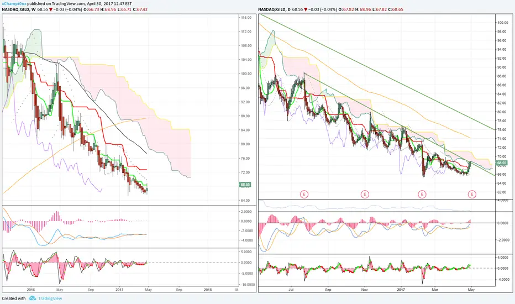Click the earnings E marker near May

472,194
